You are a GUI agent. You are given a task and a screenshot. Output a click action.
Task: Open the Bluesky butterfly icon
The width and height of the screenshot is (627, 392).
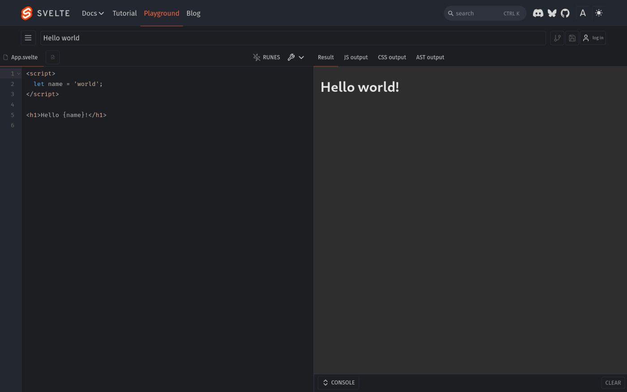pyautogui.click(x=552, y=13)
